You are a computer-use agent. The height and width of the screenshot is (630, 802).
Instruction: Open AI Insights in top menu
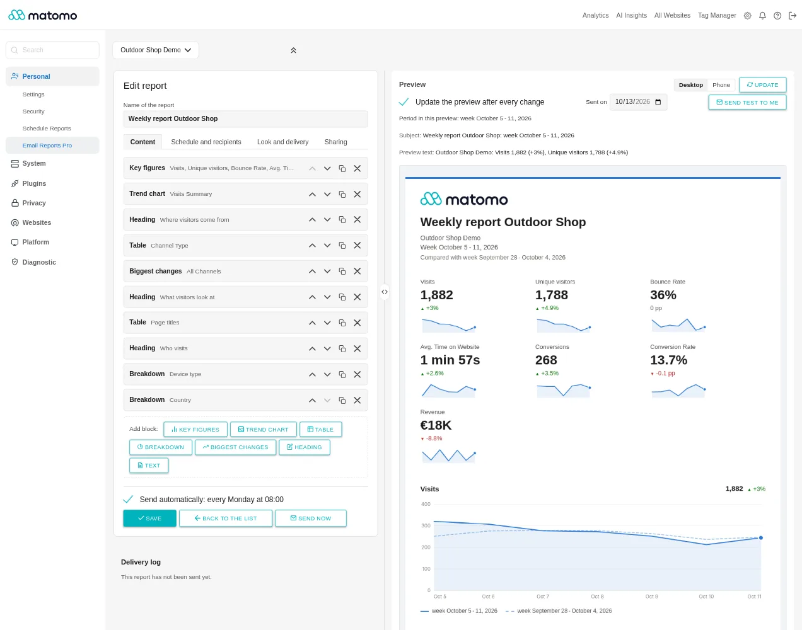point(632,16)
